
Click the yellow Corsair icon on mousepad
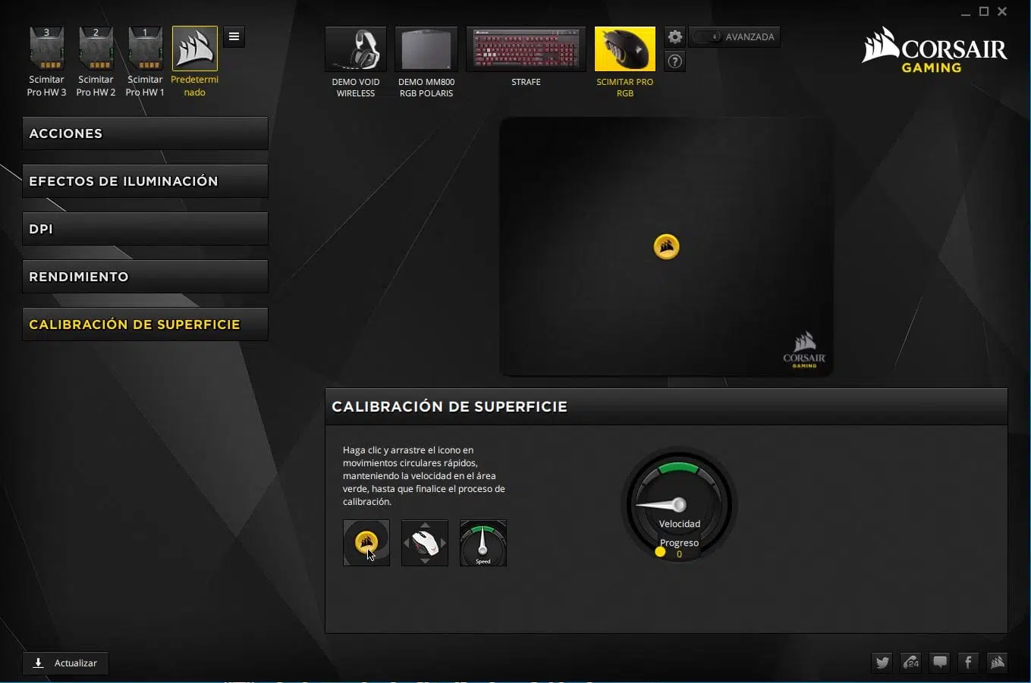pyautogui.click(x=667, y=246)
